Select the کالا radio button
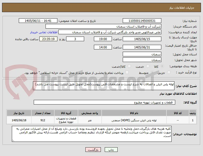 pyautogui.click(x=162, y=66)
